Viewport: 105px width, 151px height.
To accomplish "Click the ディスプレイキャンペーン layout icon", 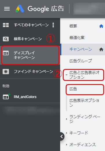I will 6,53.
